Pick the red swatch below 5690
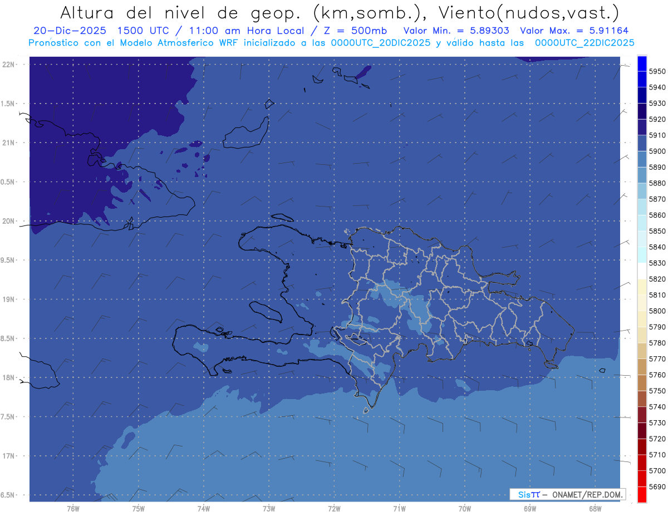The height and width of the screenshot is (516, 668). (x=642, y=495)
